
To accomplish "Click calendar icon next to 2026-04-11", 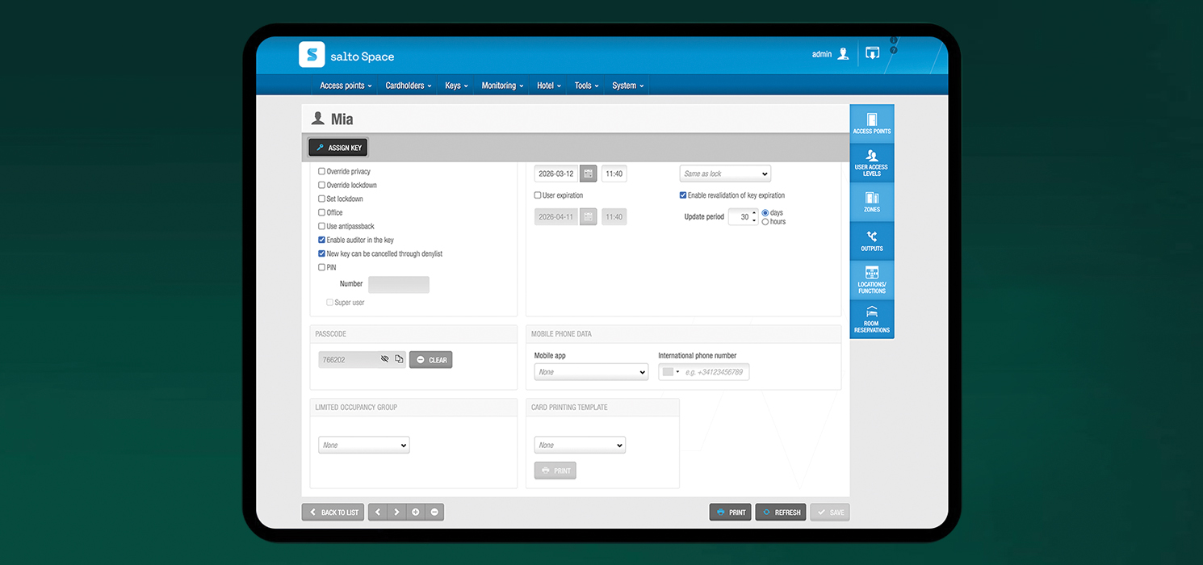I will [x=589, y=216].
